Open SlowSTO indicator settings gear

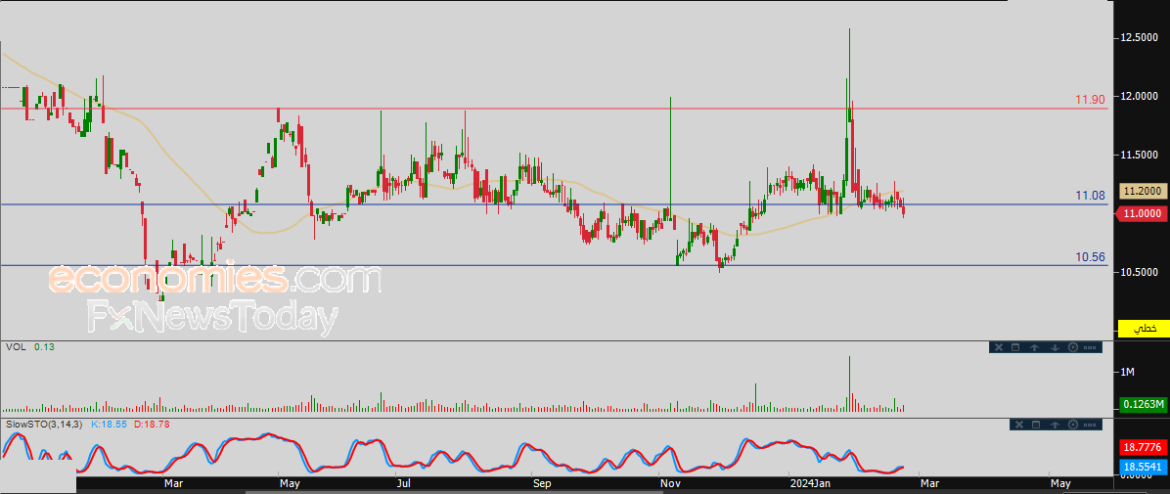click(x=1073, y=425)
